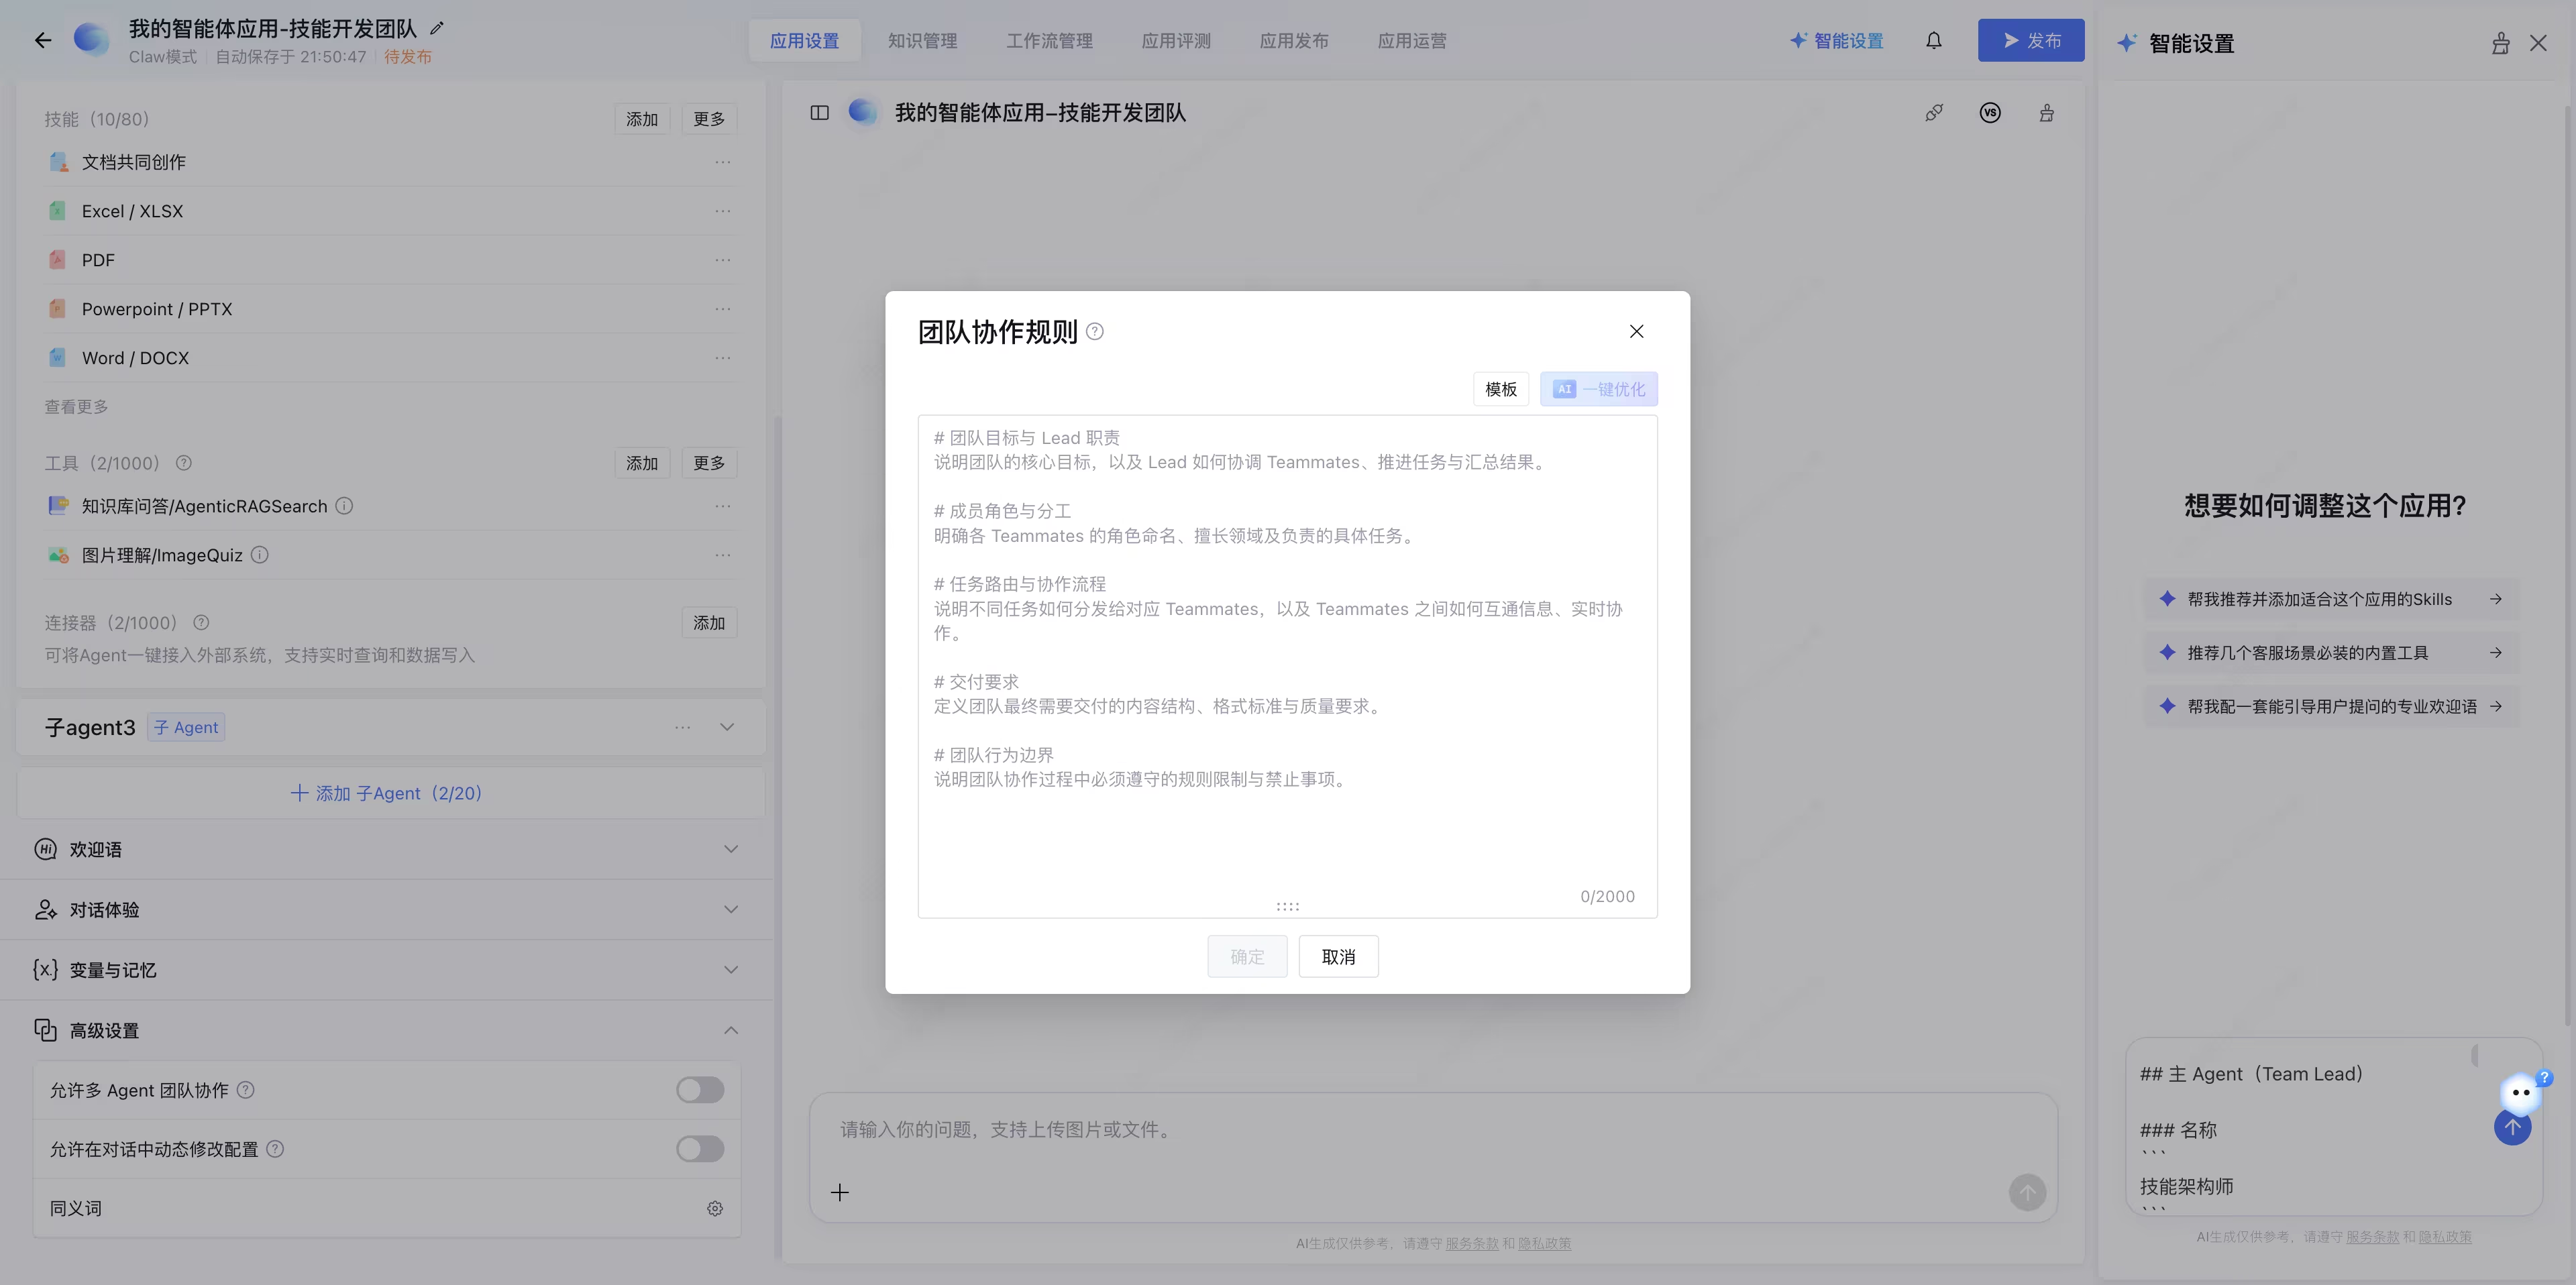This screenshot has height=1285, width=2576.
Task: Close the 智能设置 side panel
Action: point(2538,43)
